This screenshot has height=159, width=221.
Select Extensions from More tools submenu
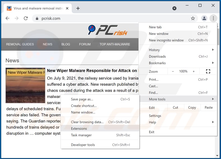[x=79, y=128]
